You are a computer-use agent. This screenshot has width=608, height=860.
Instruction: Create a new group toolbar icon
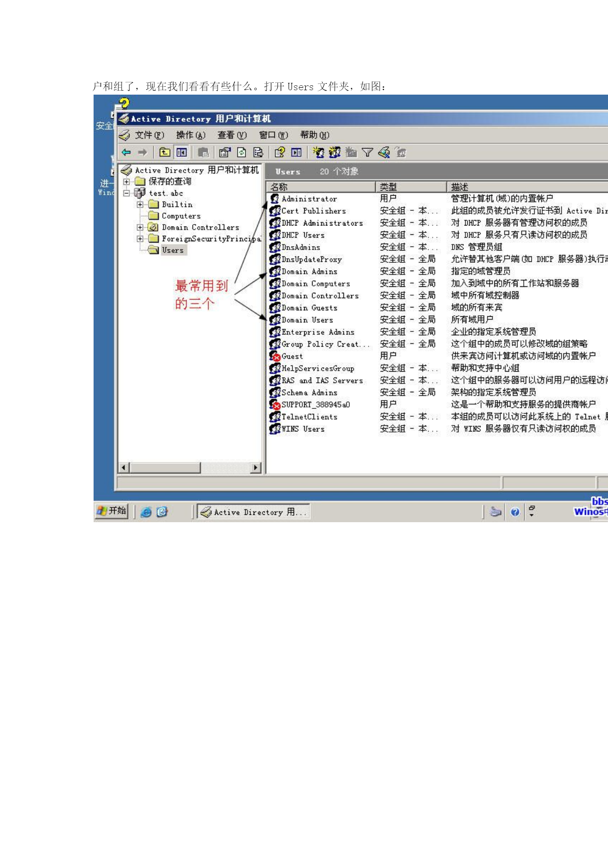[335, 152]
